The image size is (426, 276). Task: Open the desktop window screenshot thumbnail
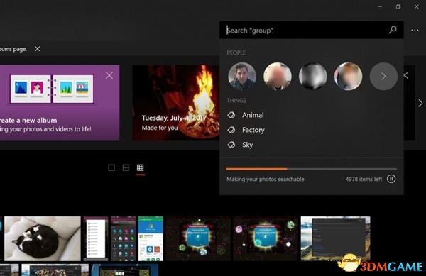point(336,238)
